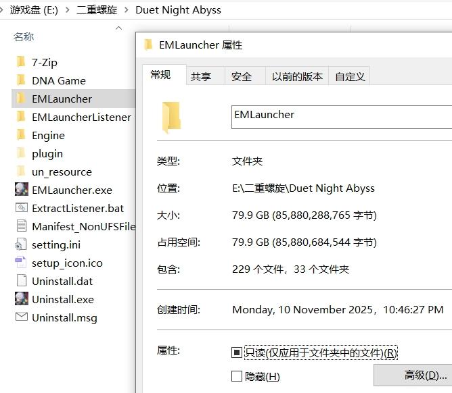Screen dimensions: 452x393
Task: Click the setup_icon.ico file icon
Action: (x=21, y=263)
